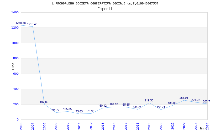Click the y-axis value 800
Screen dimensions: 210x131
click(16, 58)
